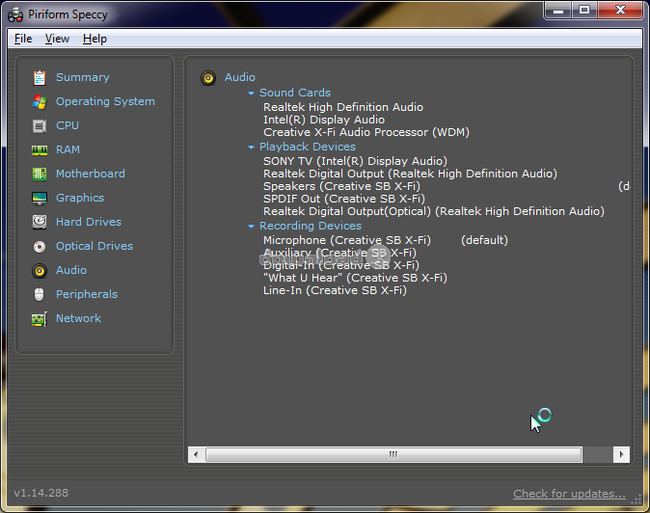The image size is (650, 513).
Task: Click the scrollbar right arrow
Action: (621, 454)
